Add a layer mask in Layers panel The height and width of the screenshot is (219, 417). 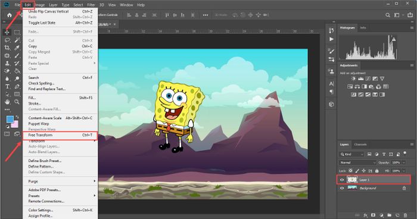point(373,215)
